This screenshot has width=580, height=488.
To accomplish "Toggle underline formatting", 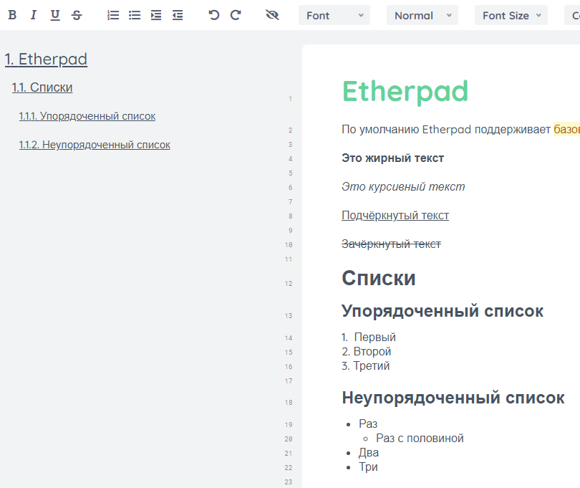I will (x=55, y=15).
